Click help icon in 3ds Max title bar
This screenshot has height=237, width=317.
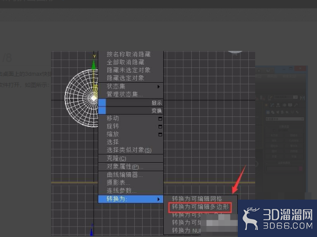pos(268,71)
